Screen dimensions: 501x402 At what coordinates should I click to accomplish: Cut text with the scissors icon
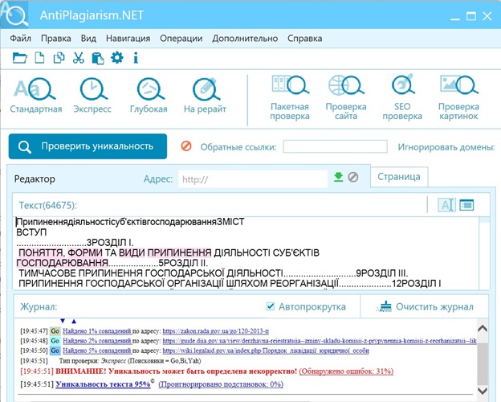click(79, 58)
